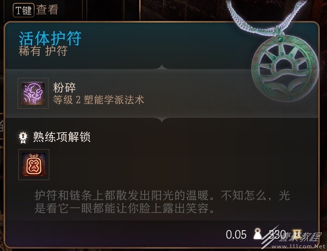
Task: Select the 活体护符 item title
Action: point(50,39)
